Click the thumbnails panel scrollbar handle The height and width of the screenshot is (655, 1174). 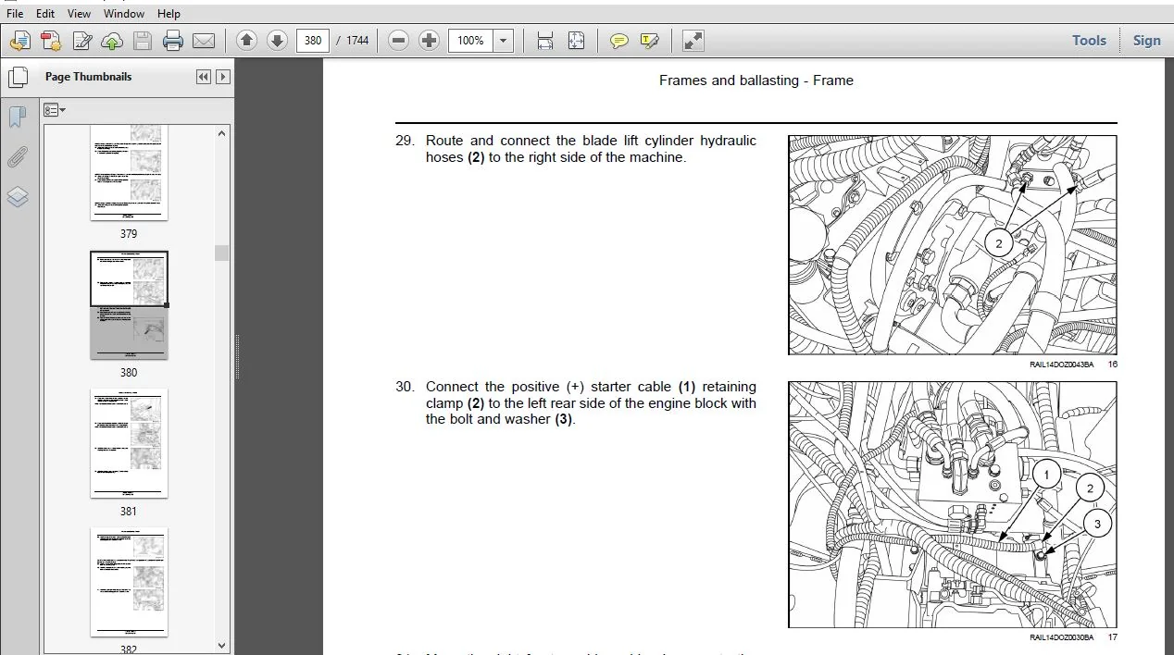(222, 253)
